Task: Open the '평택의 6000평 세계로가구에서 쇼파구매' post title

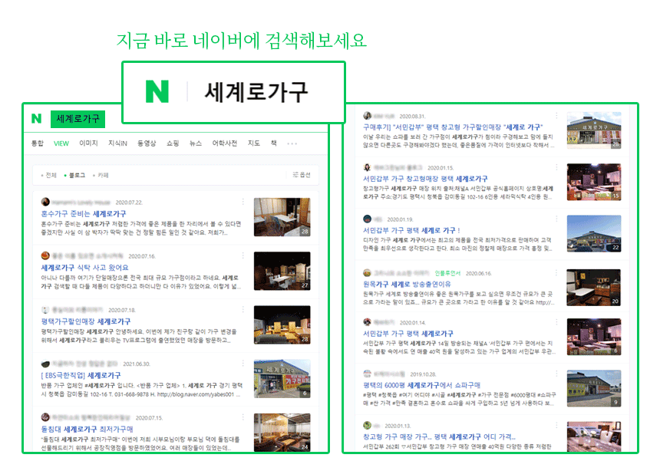Action: (x=422, y=385)
